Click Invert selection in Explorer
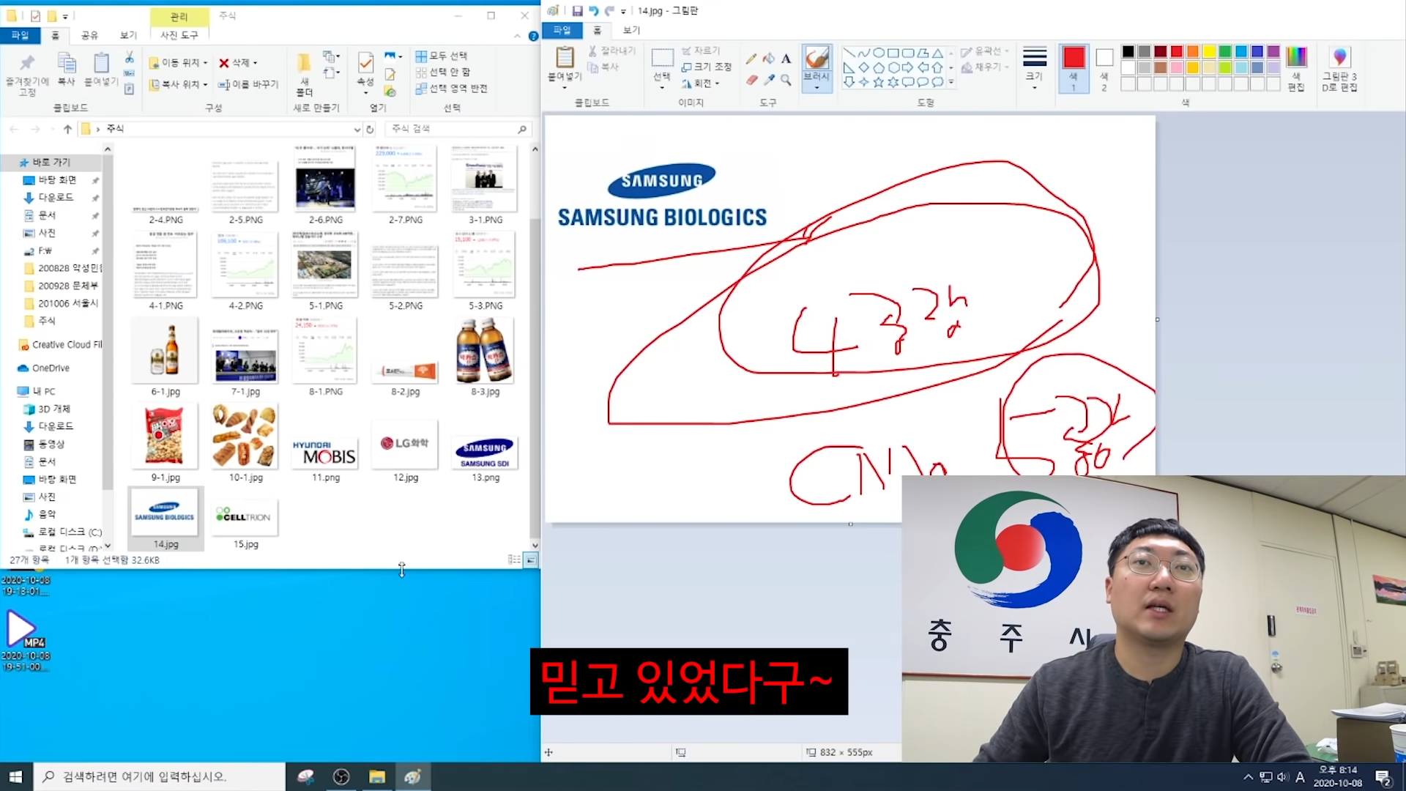This screenshot has height=791, width=1406. click(x=451, y=89)
